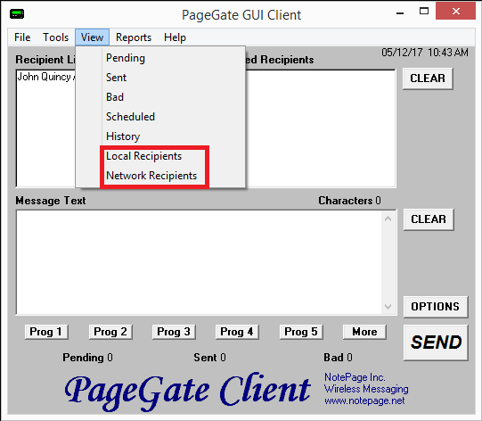Click the PageGate pager icon in title bar
The width and height of the screenshot is (482, 421).
[x=17, y=14]
